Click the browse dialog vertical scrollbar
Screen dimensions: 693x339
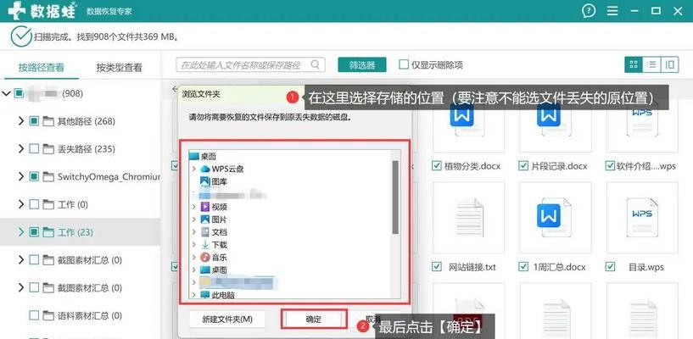[395, 197]
